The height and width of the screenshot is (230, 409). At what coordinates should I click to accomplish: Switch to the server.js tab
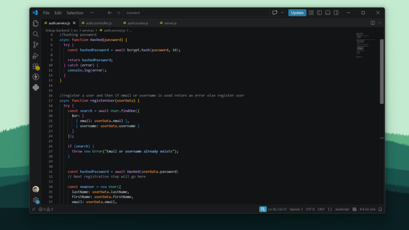pos(171,23)
